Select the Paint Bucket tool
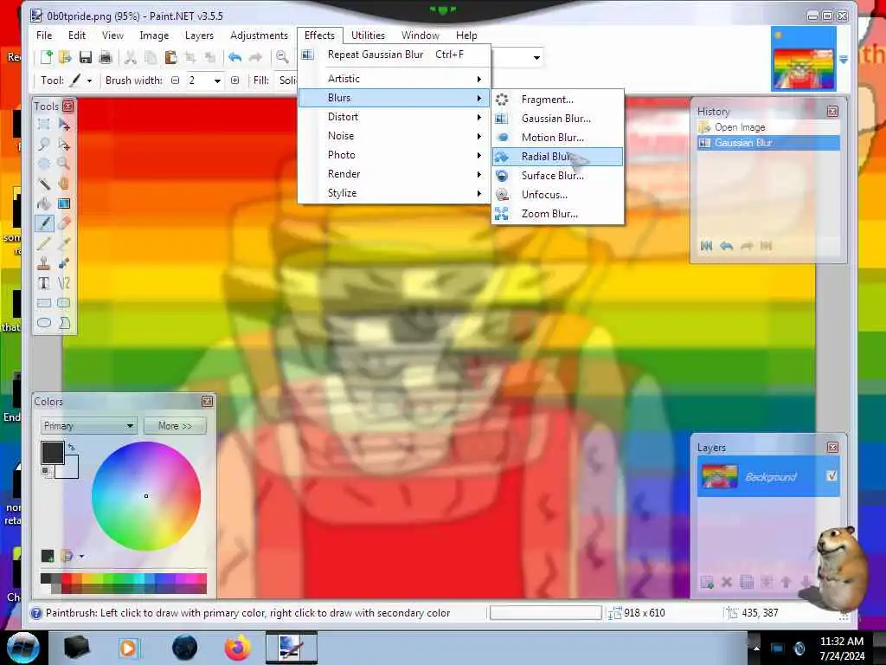 [43, 203]
